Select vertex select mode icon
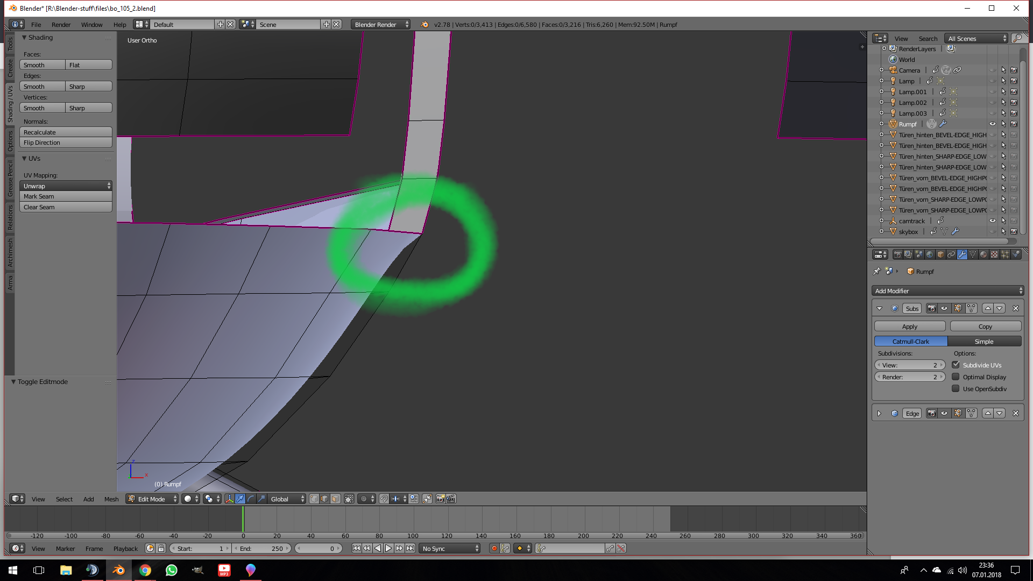The height and width of the screenshot is (581, 1033). click(314, 499)
